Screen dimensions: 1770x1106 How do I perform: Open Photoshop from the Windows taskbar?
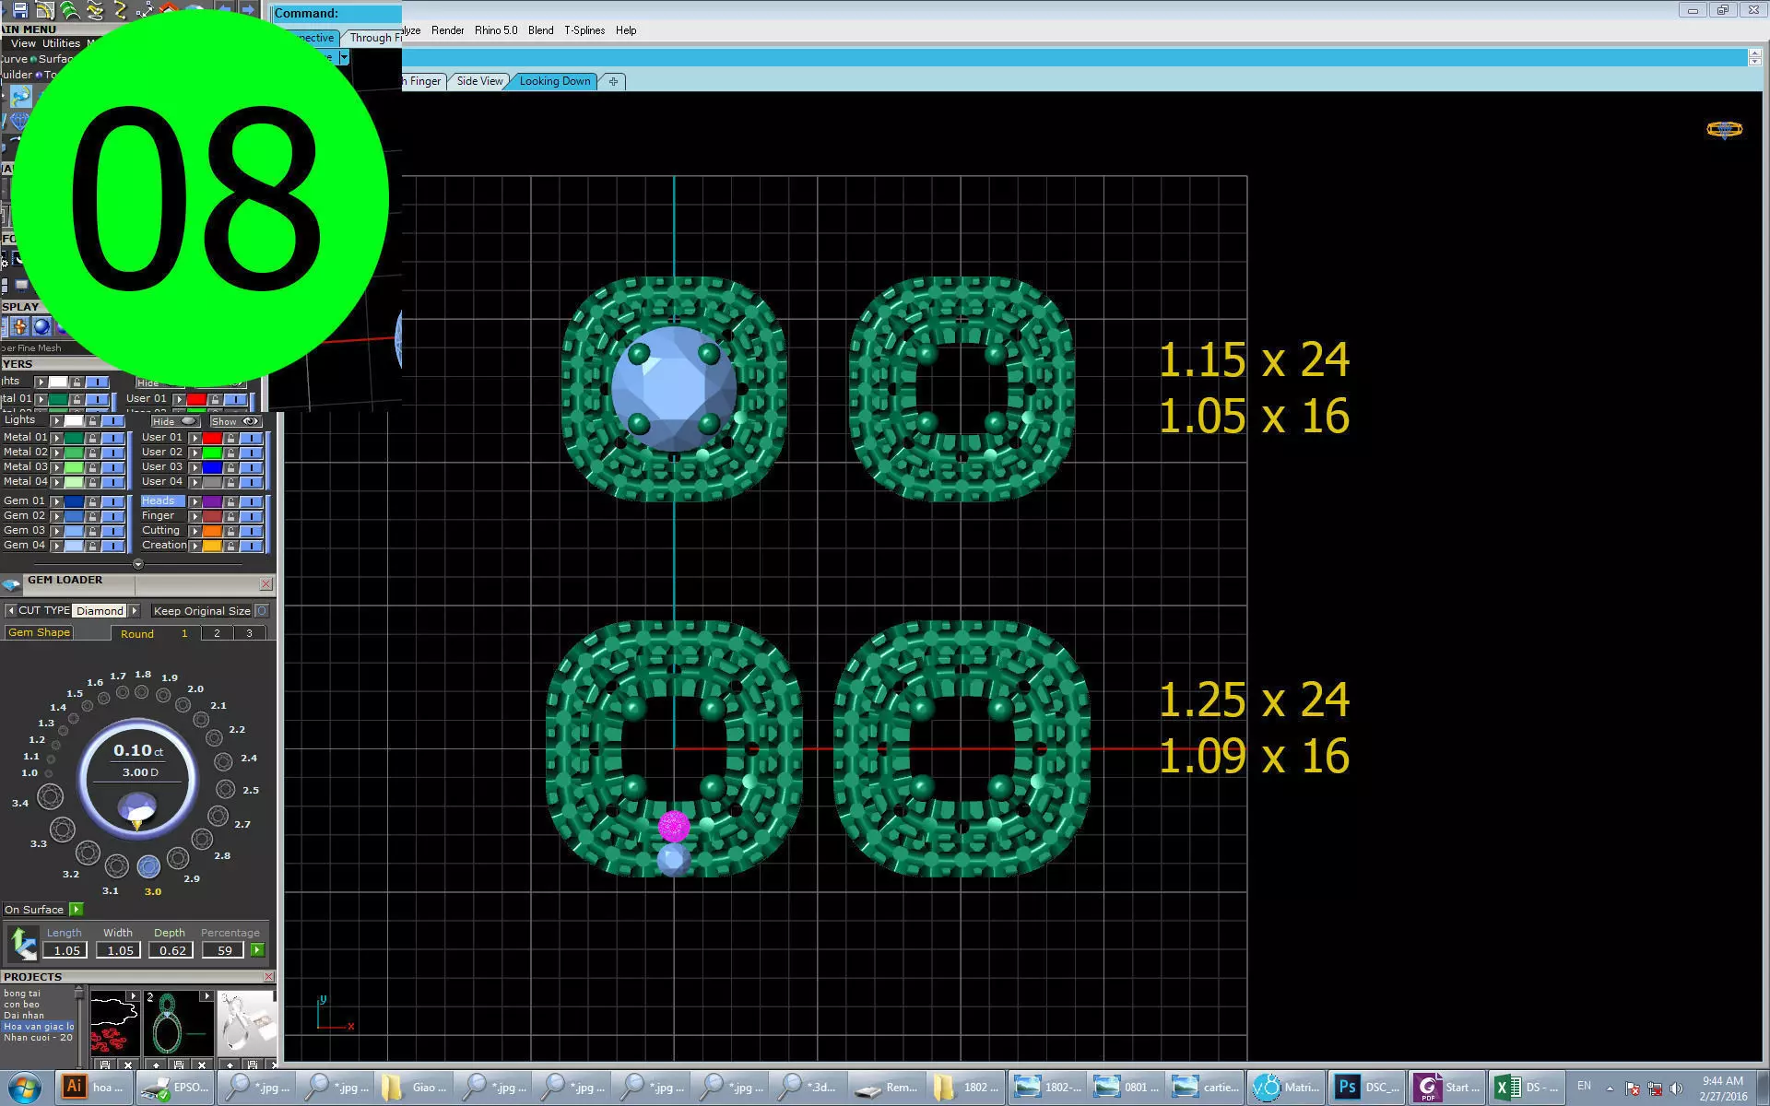tap(1366, 1088)
